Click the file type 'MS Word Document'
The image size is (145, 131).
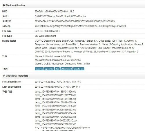45,36
